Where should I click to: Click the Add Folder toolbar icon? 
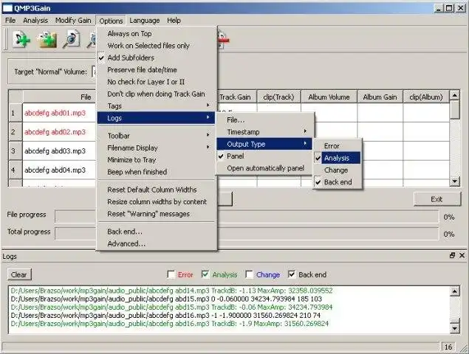(x=47, y=40)
